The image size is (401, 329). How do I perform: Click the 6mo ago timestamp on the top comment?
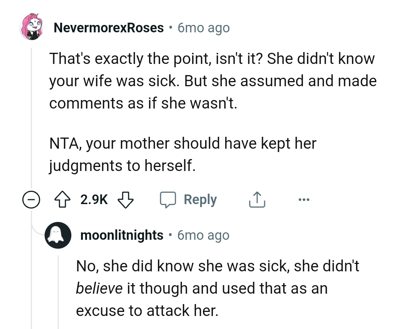(203, 27)
